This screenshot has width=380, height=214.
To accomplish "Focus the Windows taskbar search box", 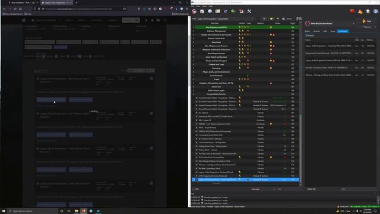I will 33,211.
